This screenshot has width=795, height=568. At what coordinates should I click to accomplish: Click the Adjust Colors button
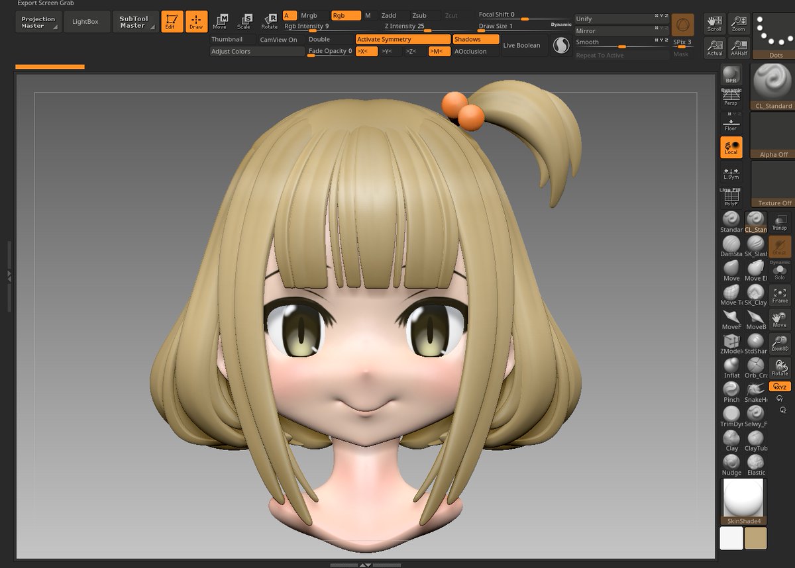coord(257,52)
